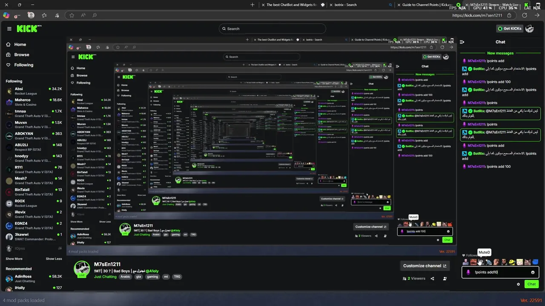Send message with the green Chat button
545x306 pixels.
pos(531,284)
